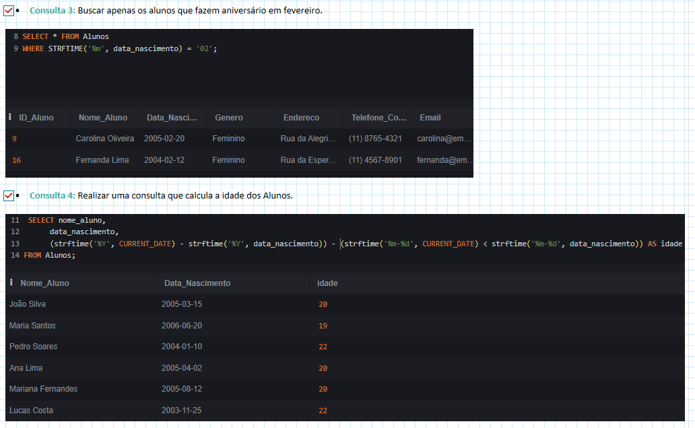This screenshot has width=695, height=428.
Task: Select the carolina@em... email cell
Action: point(444,139)
